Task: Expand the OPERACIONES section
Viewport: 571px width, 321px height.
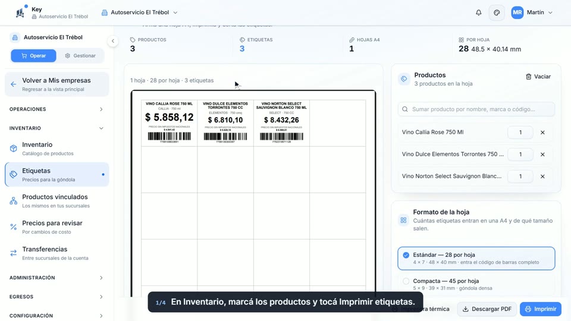Action: (57, 109)
